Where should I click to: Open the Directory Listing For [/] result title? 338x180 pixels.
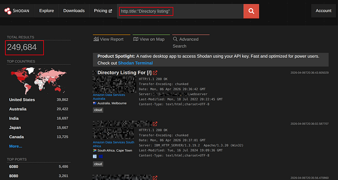125,73
